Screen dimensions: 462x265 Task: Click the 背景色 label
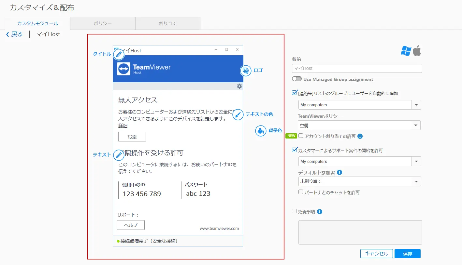[275, 130]
